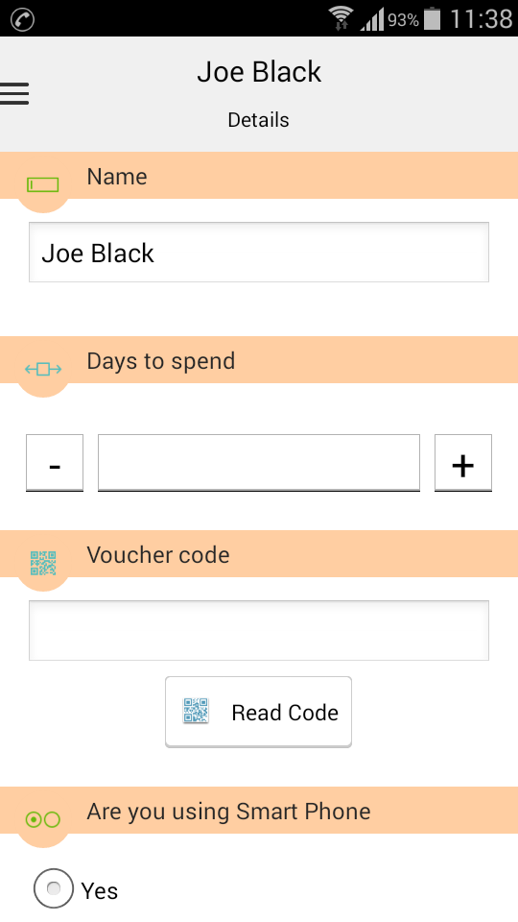Click the Read Code button
The height and width of the screenshot is (922, 518).
pyautogui.click(x=258, y=712)
